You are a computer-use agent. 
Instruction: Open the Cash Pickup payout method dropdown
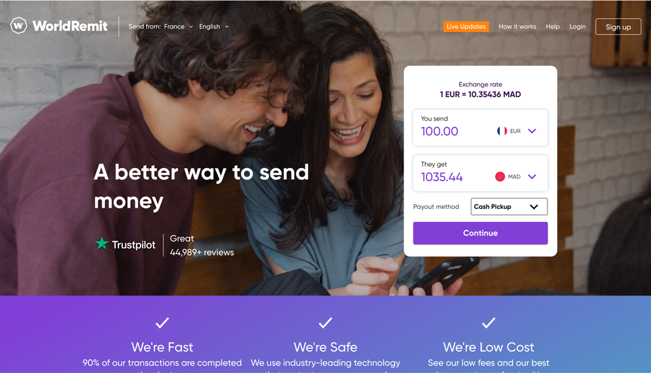click(x=509, y=206)
